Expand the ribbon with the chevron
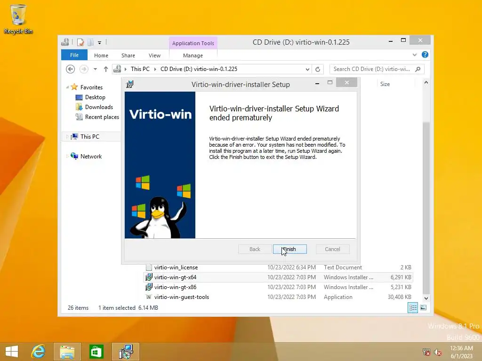Viewport: 482px width, 361px height. coord(414,55)
